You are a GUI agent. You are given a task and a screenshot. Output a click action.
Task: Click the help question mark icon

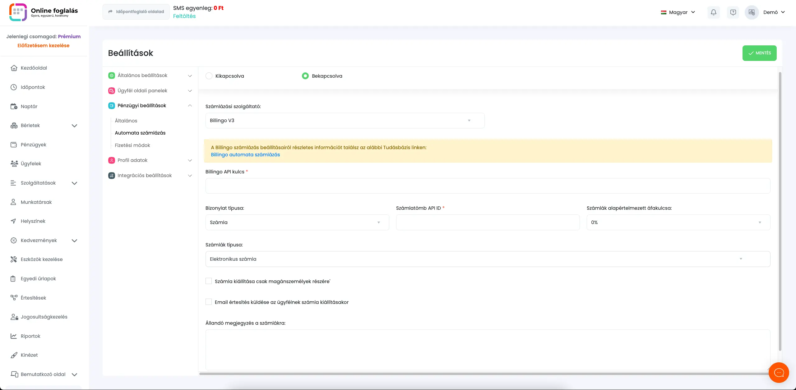[733, 12]
